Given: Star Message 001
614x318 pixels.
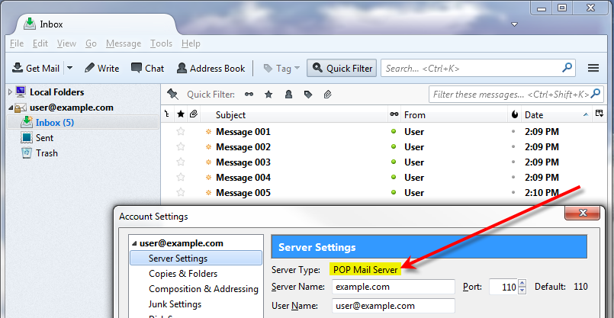Looking at the screenshot, I should [x=181, y=132].
